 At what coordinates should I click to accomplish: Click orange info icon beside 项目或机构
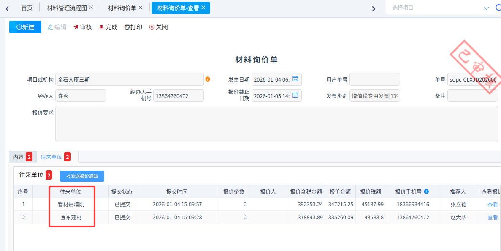point(208,79)
